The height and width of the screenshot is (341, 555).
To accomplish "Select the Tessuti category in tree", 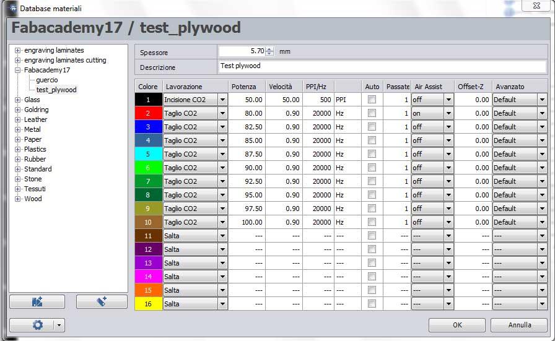I will coord(35,189).
